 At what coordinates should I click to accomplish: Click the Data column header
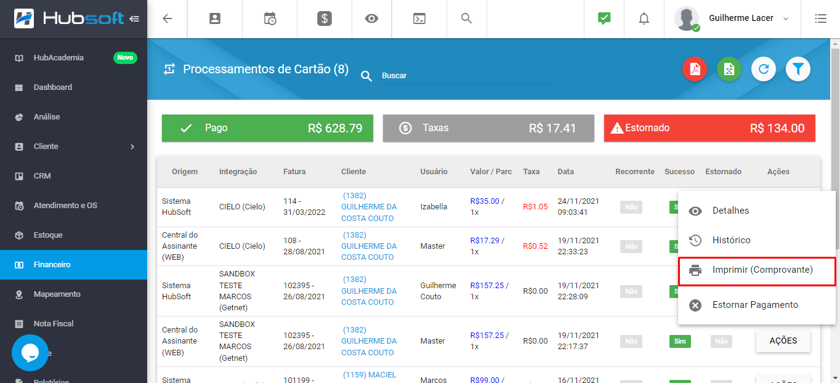566,172
